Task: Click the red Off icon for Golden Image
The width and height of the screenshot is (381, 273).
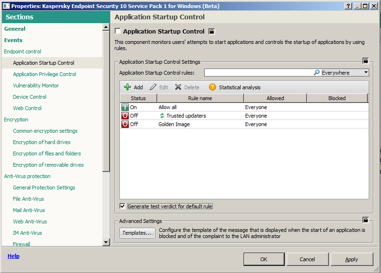Action: coord(125,124)
